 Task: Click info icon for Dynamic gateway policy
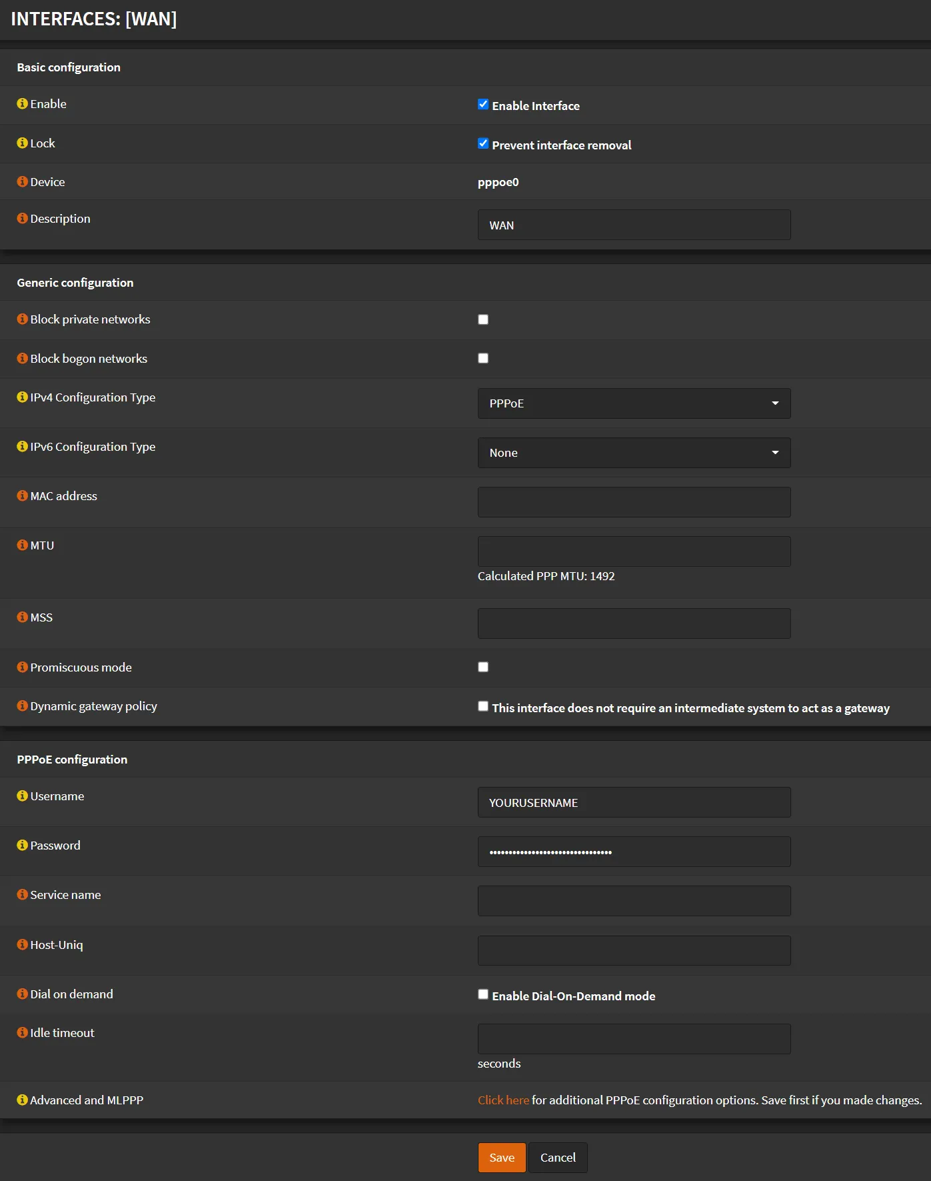pyautogui.click(x=22, y=706)
